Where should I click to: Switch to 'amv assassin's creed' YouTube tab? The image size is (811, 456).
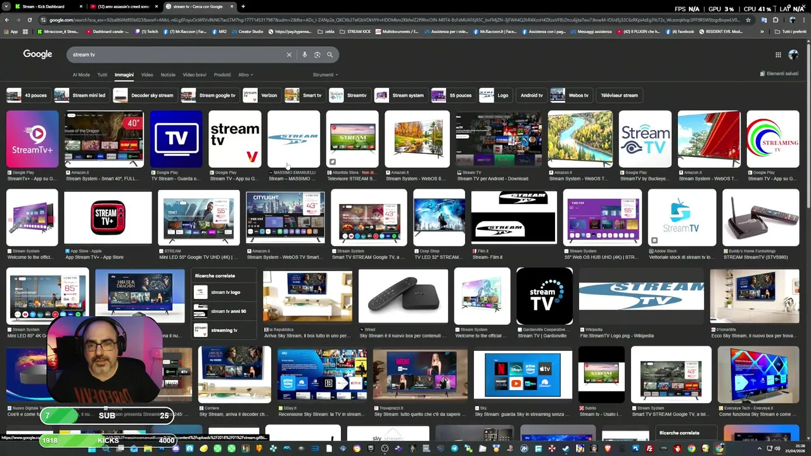pos(124,6)
